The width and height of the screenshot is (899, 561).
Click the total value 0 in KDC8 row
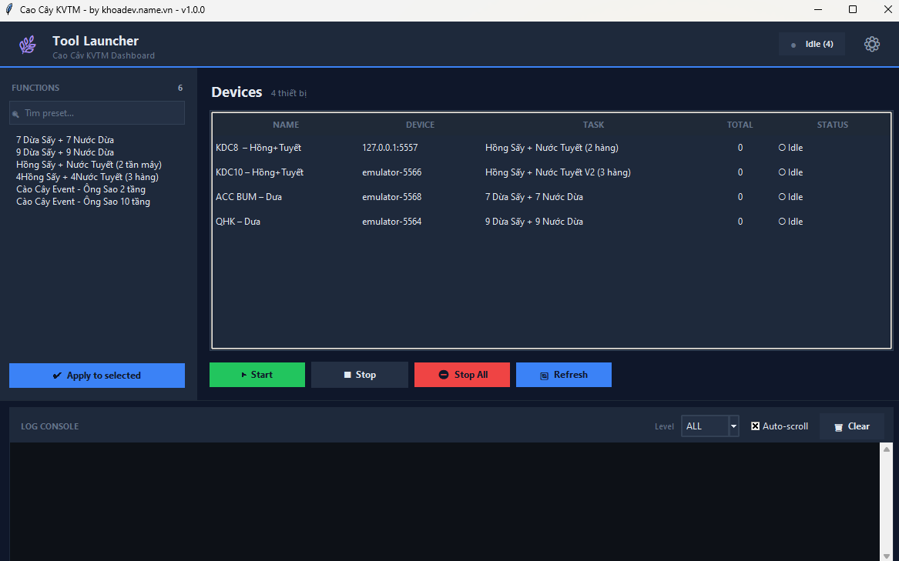[740, 147]
